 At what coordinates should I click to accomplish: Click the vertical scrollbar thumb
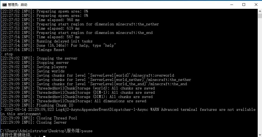260,16
